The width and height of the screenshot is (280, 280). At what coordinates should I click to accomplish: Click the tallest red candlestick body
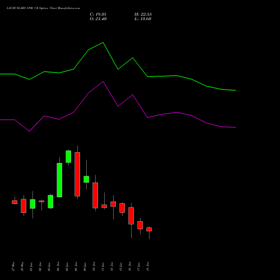click(x=77, y=174)
